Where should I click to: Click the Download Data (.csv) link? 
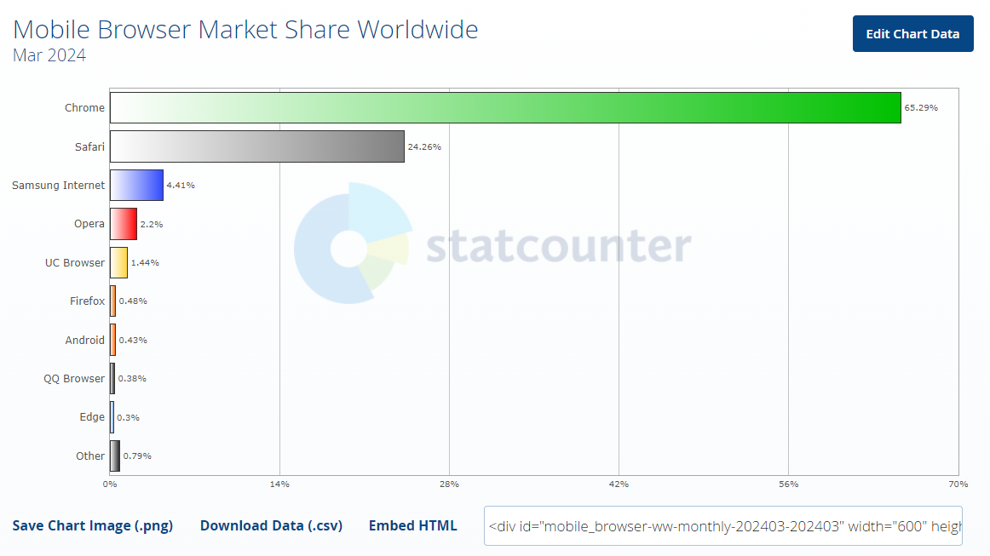coord(271,525)
